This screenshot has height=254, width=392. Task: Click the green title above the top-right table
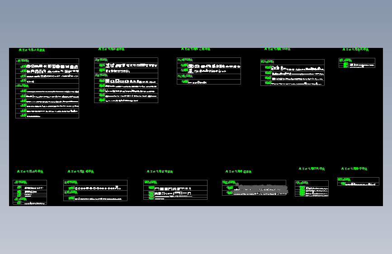[355, 50]
